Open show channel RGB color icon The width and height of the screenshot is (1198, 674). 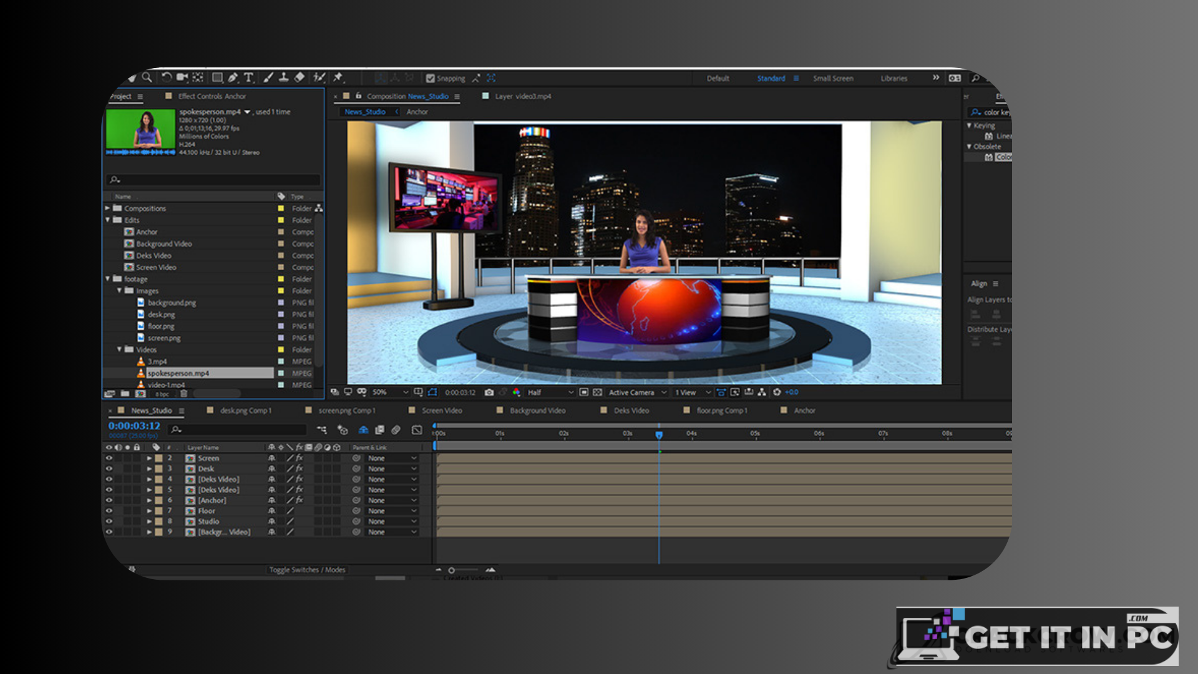[x=516, y=393]
